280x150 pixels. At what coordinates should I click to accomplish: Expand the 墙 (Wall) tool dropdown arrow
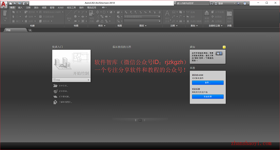[20, 12]
